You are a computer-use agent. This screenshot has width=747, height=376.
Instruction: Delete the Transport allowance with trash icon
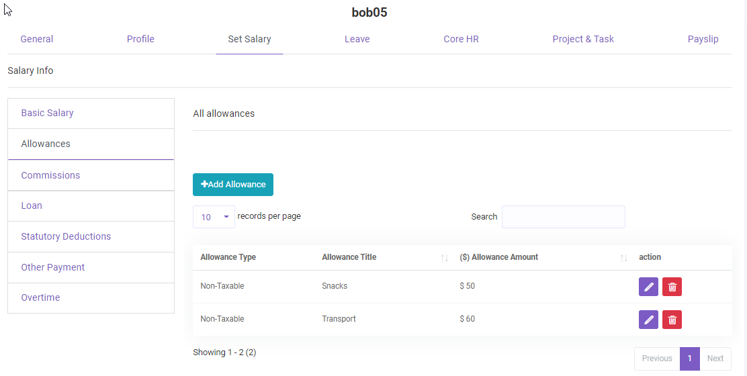[x=672, y=320]
